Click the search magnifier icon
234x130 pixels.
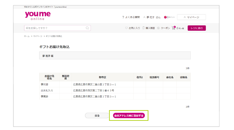coord(87,28)
